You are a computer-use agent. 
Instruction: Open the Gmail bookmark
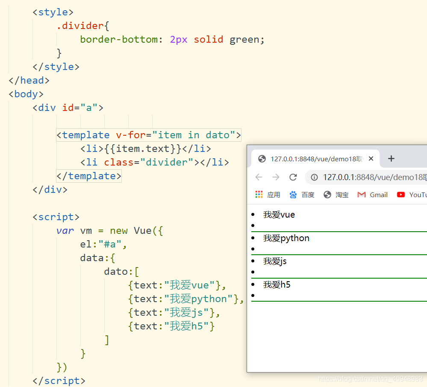click(372, 195)
